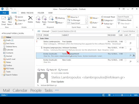
Task: Switch to the SEND / RECEIVE tab
Action: [x=27, y=13]
